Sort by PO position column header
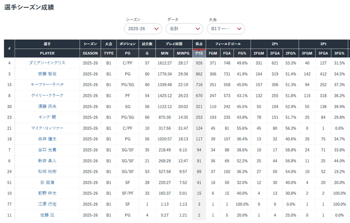The width and height of the screenshot is (350, 223). (128, 53)
